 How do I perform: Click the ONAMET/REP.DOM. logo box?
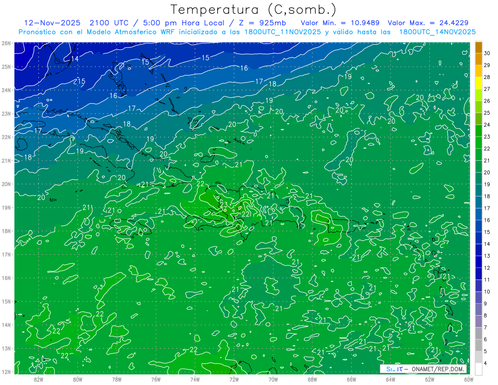coord(423,369)
